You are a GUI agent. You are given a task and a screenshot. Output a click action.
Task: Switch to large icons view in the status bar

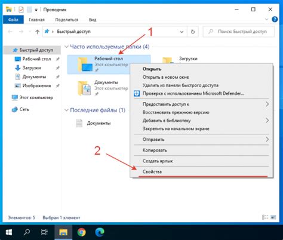pyautogui.click(x=273, y=217)
